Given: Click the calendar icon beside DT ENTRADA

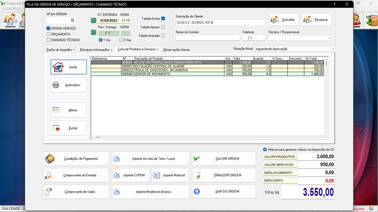Looking at the screenshot, I should pyautogui.click(x=94, y=21).
